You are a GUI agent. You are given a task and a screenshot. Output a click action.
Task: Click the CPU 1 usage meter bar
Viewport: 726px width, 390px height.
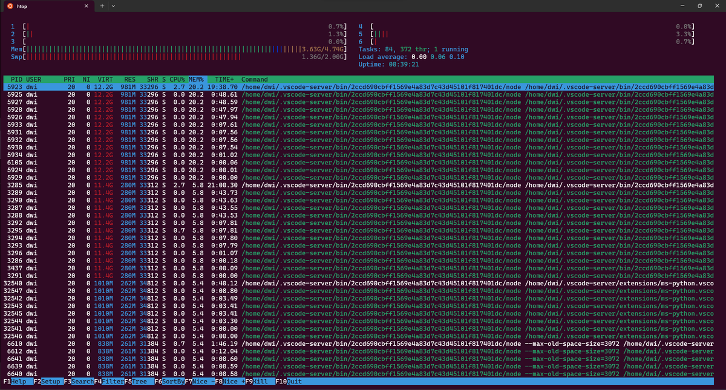click(178, 27)
